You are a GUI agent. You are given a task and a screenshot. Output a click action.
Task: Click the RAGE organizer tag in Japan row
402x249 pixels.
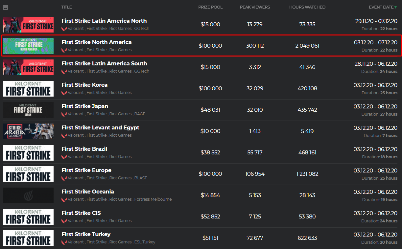(140, 114)
